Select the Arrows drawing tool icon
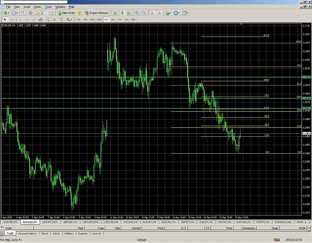The height and width of the screenshot is (243, 312). 68,19
